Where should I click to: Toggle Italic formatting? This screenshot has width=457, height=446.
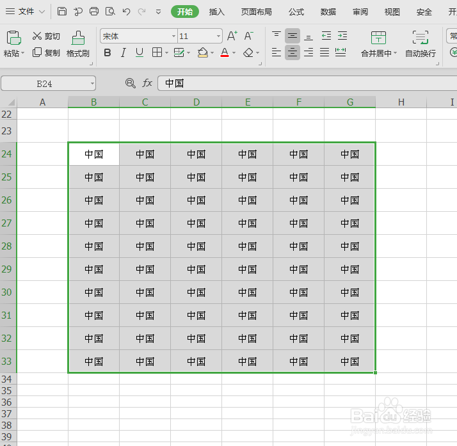pyautogui.click(x=124, y=52)
